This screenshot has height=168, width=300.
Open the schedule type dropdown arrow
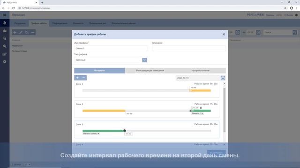[x=144, y=60]
